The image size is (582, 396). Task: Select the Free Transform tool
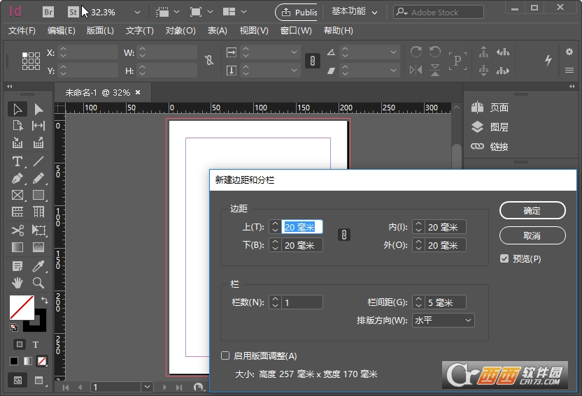(38, 230)
